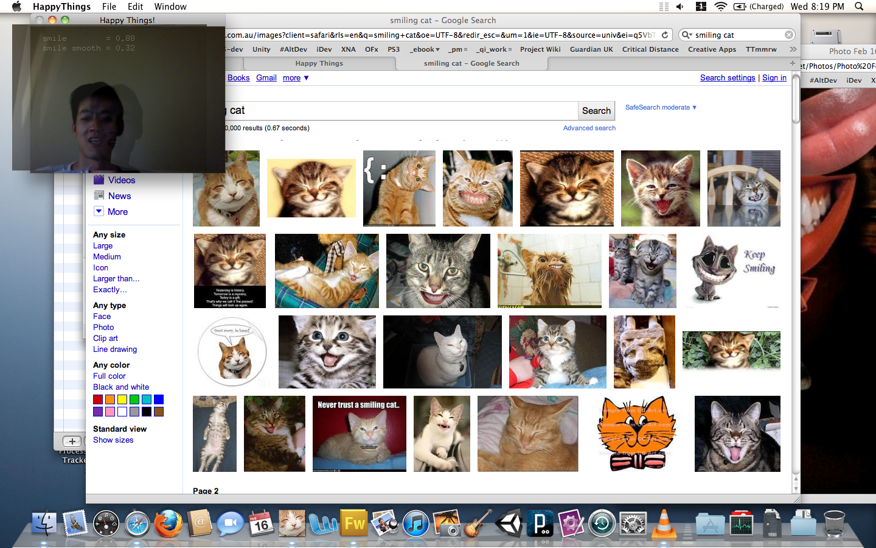Click the Wi-Fi icon in menu bar

click(x=720, y=7)
